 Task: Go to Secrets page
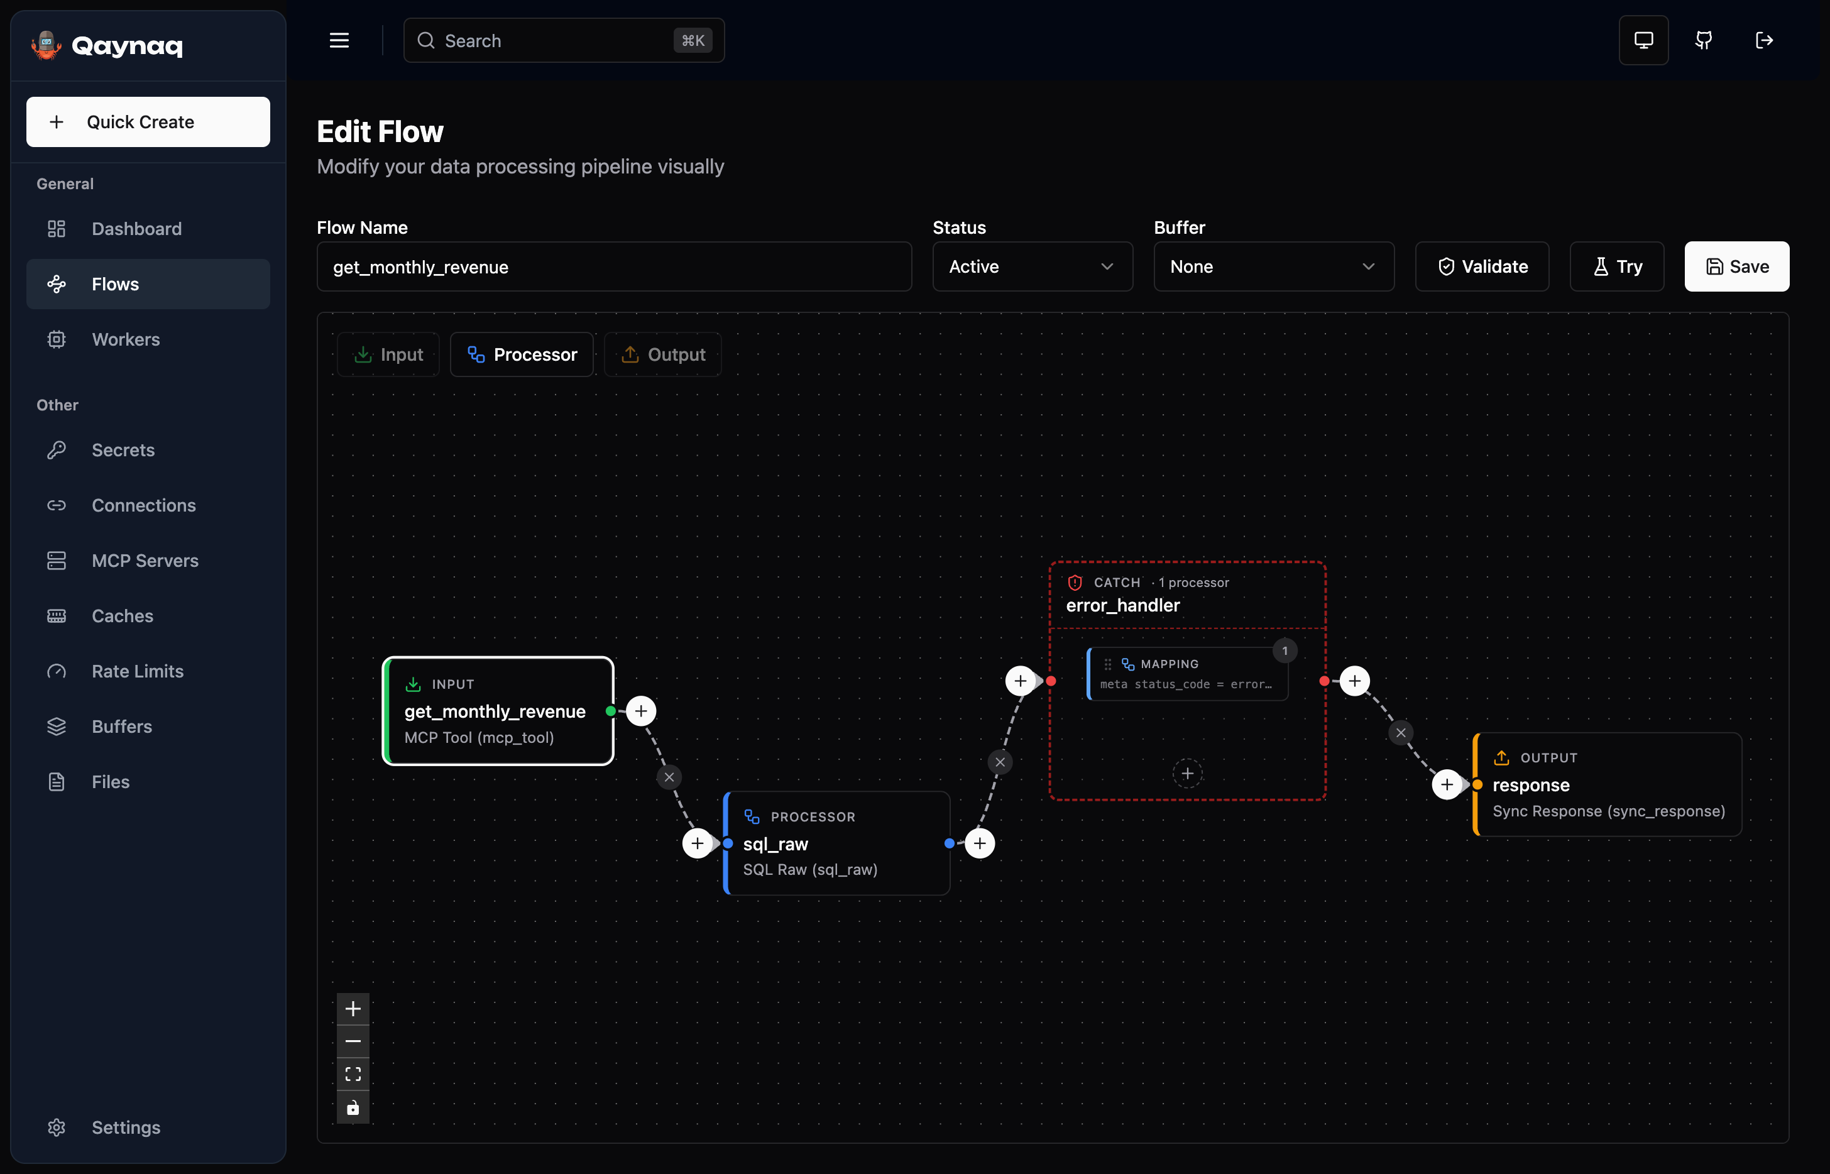coord(149,450)
